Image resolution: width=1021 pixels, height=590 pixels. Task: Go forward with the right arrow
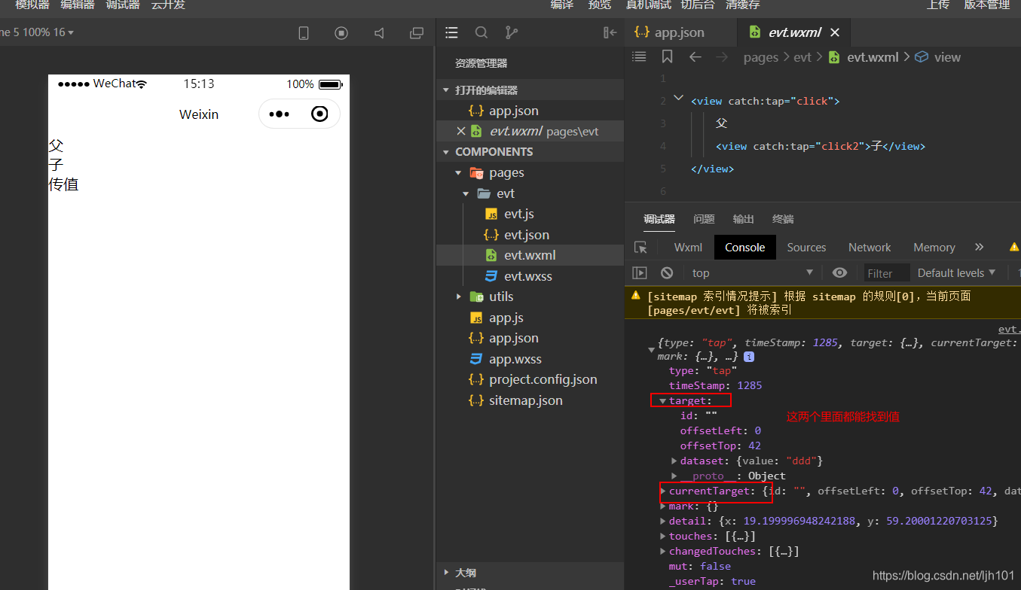tap(722, 57)
